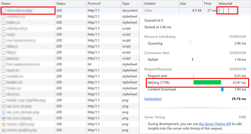Click the file icon of the first stylesheet row
The height and width of the screenshot is (134, 251).
[4, 17]
